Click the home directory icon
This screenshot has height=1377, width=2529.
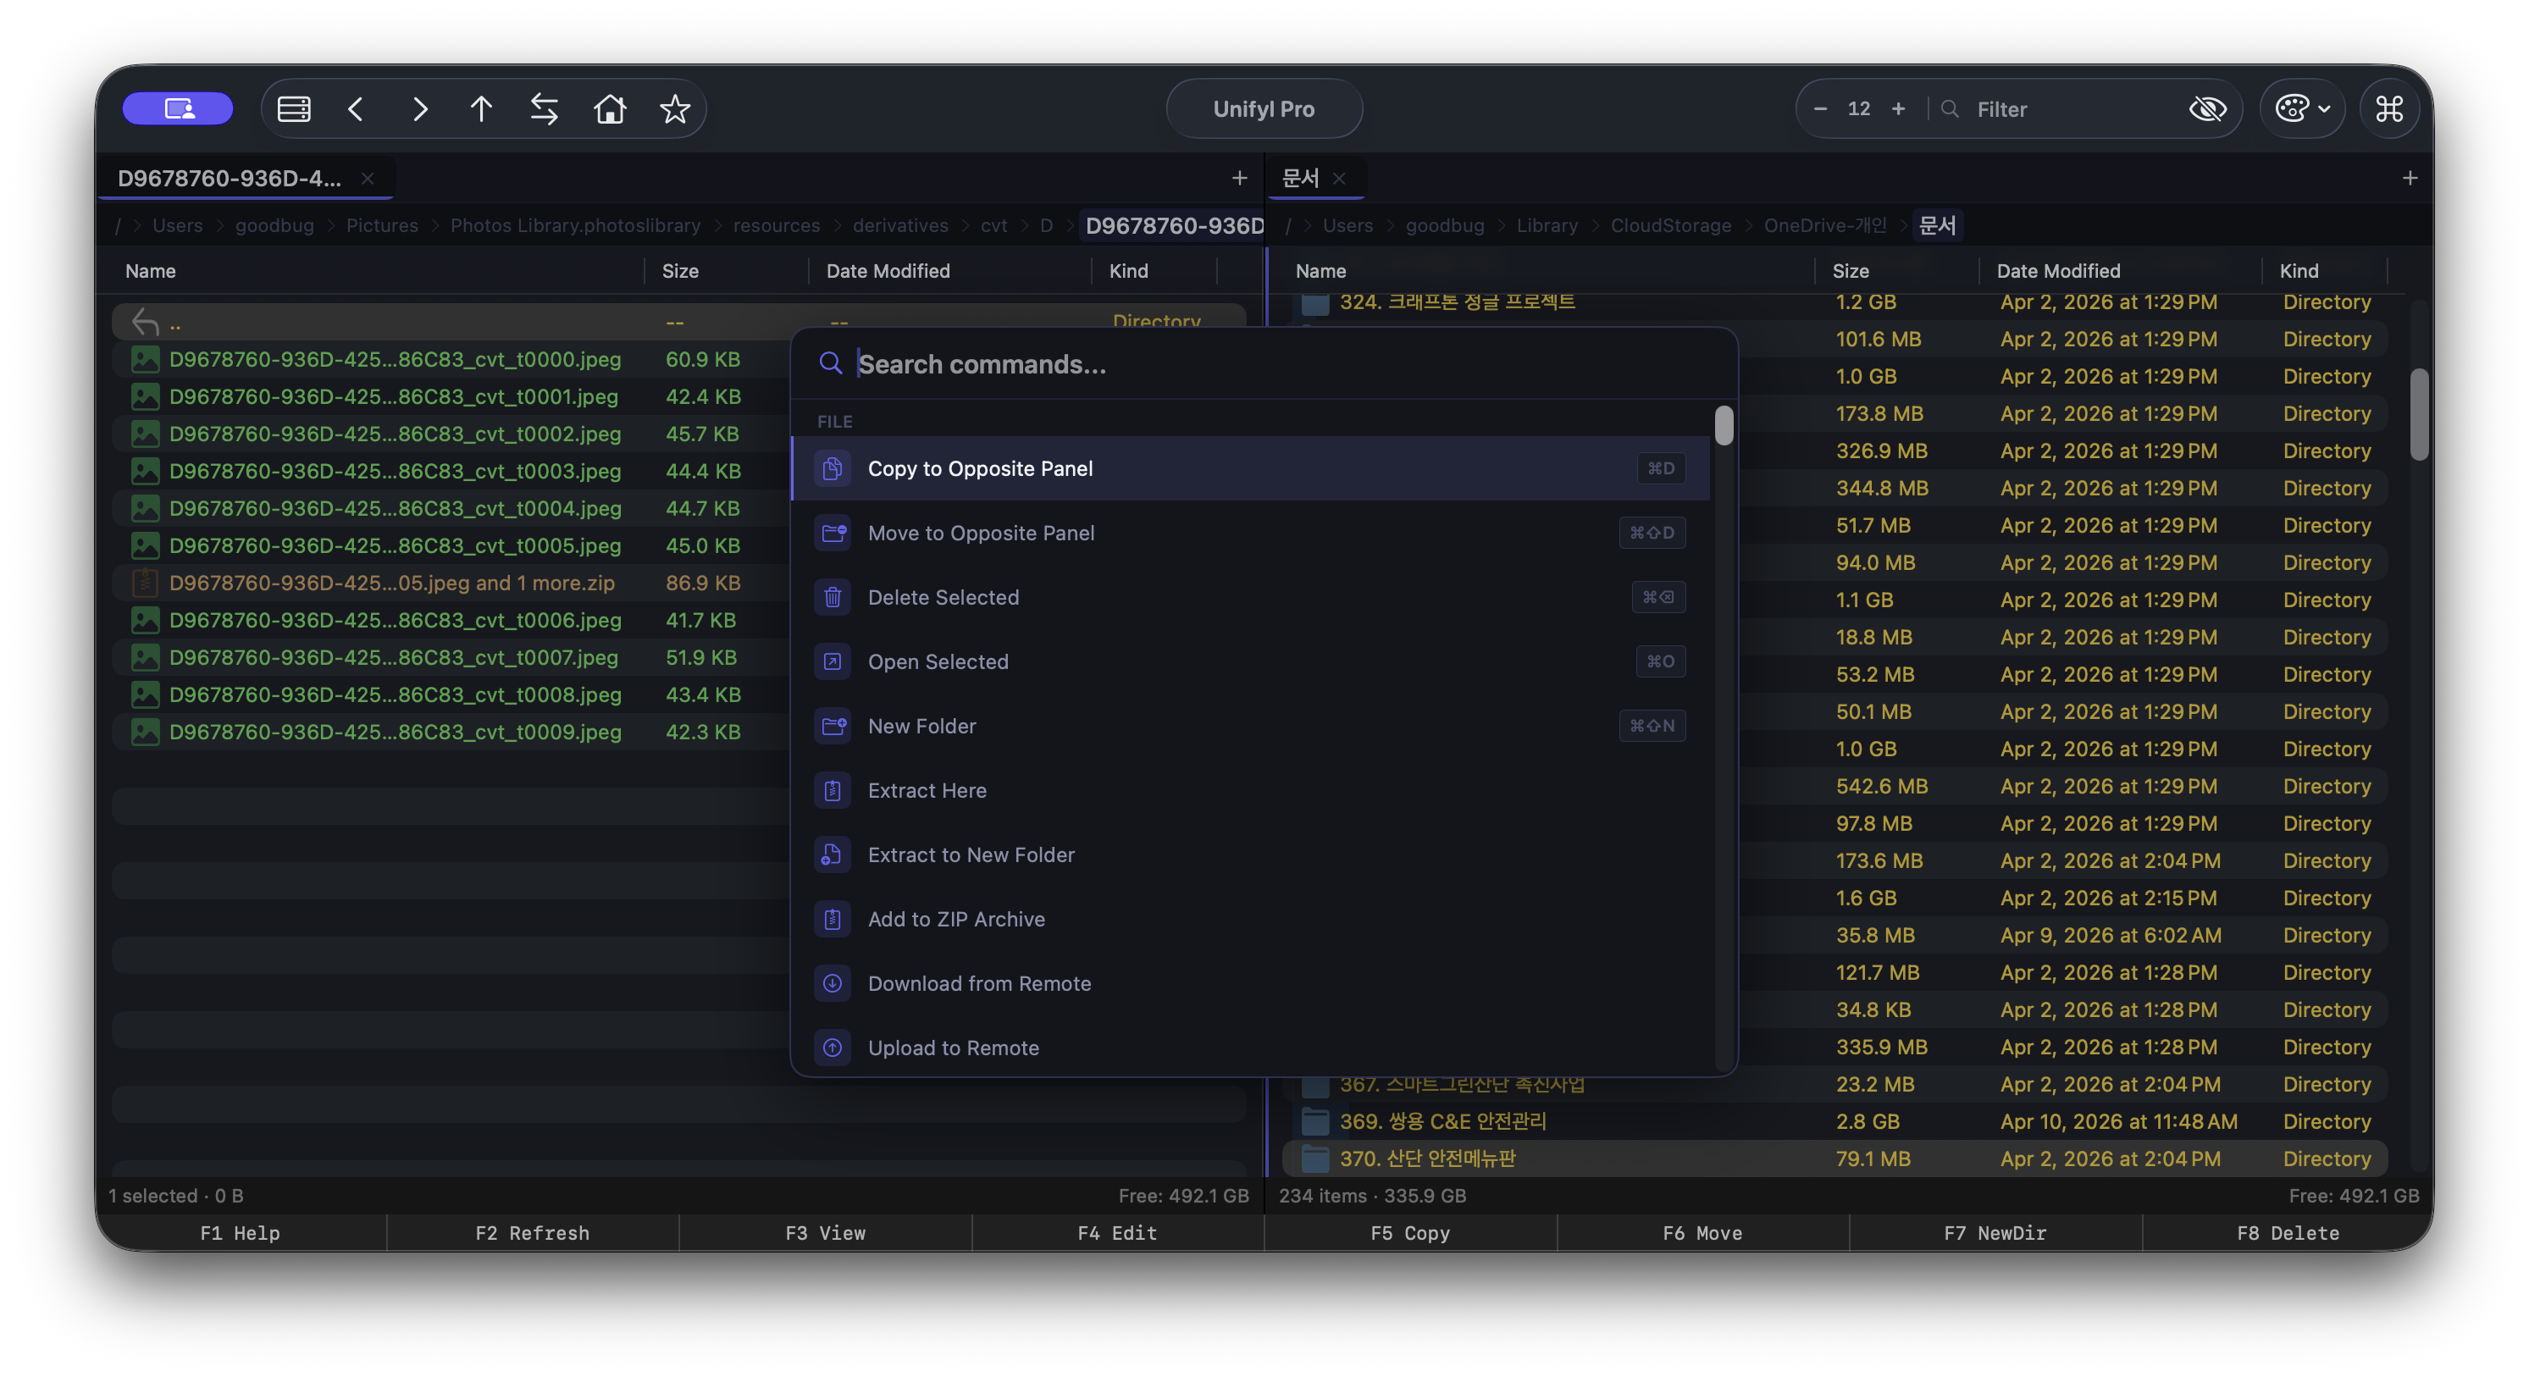[x=610, y=109]
